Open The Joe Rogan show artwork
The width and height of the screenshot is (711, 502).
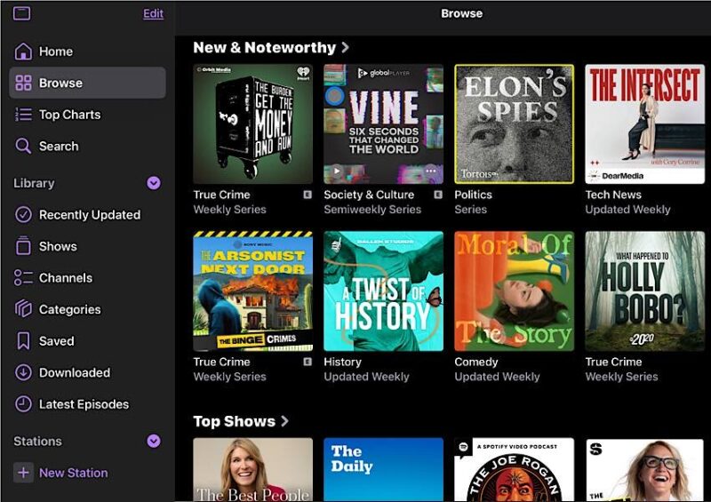click(515, 469)
